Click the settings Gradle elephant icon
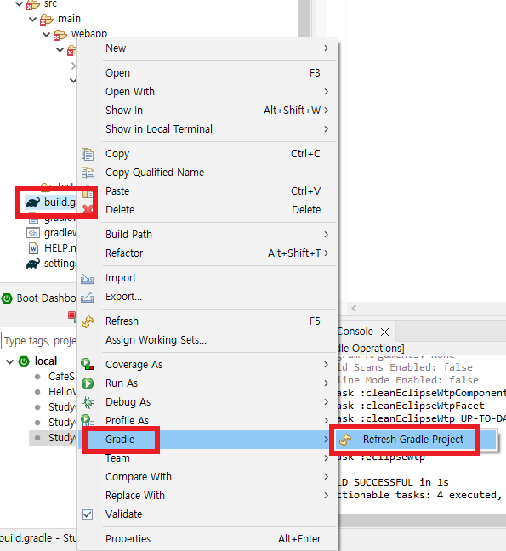Image resolution: width=506 pixels, height=551 pixels. tap(33, 264)
